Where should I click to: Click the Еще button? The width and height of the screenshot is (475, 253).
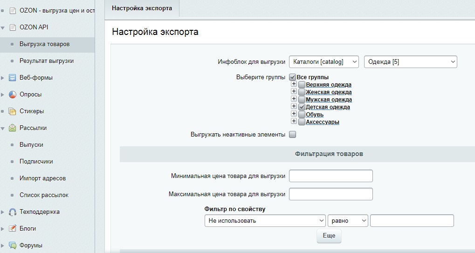(x=329, y=236)
